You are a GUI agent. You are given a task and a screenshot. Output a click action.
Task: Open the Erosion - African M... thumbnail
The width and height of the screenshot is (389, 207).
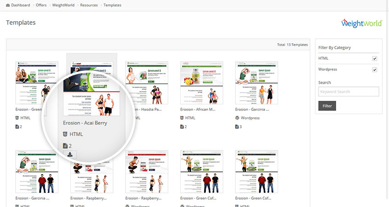[x=202, y=83]
